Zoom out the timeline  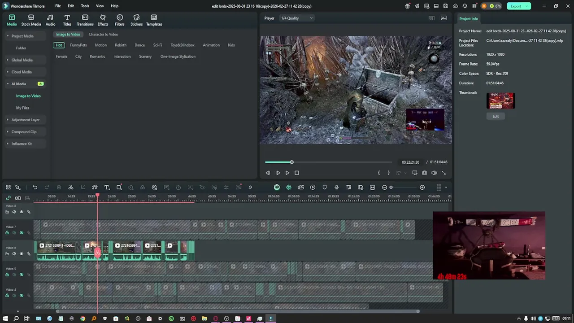click(384, 188)
